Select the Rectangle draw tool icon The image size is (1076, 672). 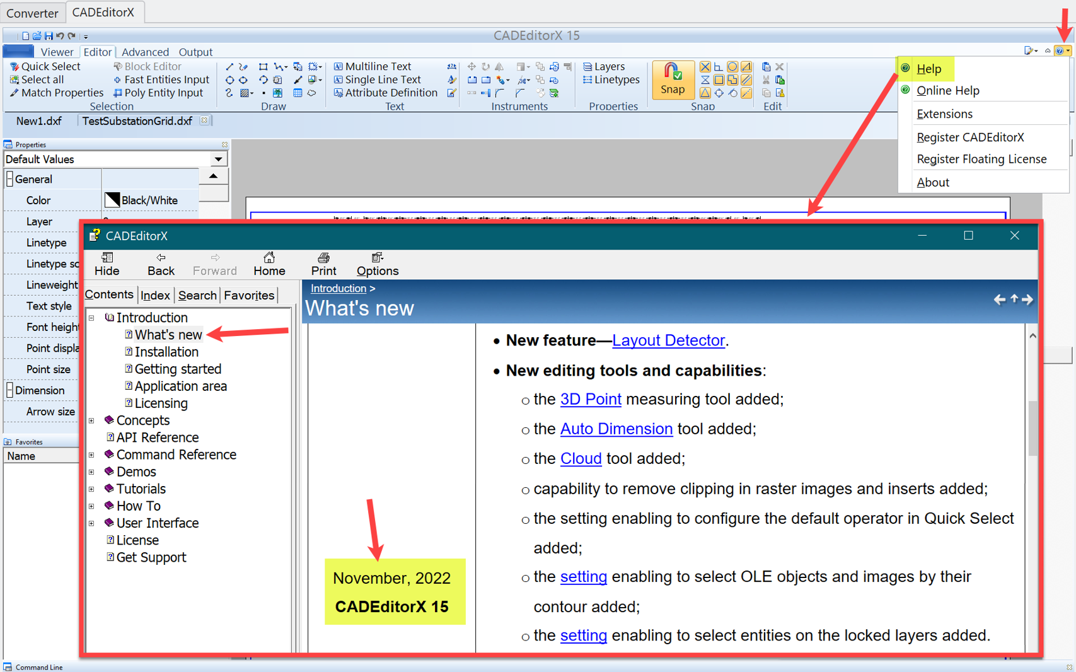tap(263, 67)
